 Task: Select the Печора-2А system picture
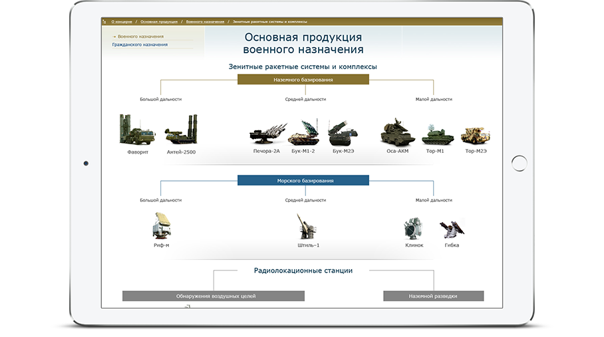tap(268, 134)
